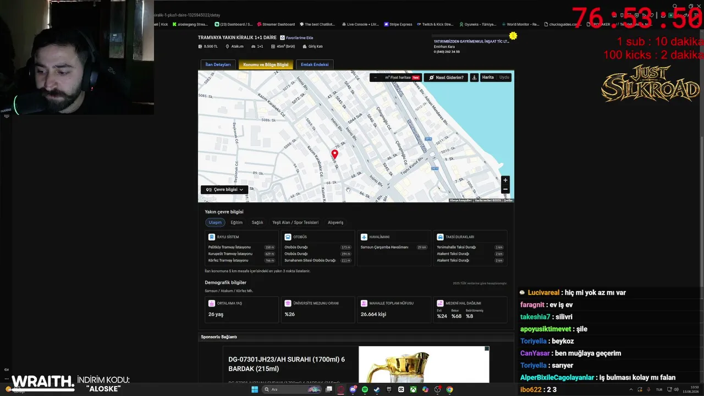Switch map to Harita view
This screenshot has width=704, height=396.
pyautogui.click(x=488, y=78)
